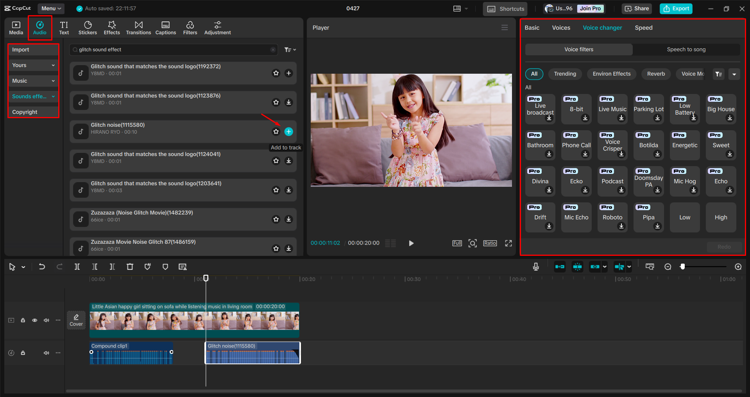Screen dimensions: 750x397
Task: Hide the video track with the eye toggle
Action: pos(34,320)
